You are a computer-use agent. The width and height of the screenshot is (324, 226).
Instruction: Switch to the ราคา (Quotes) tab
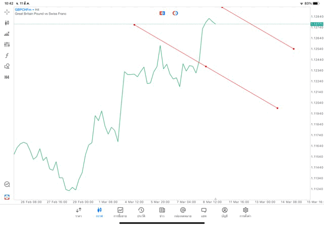click(x=78, y=212)
